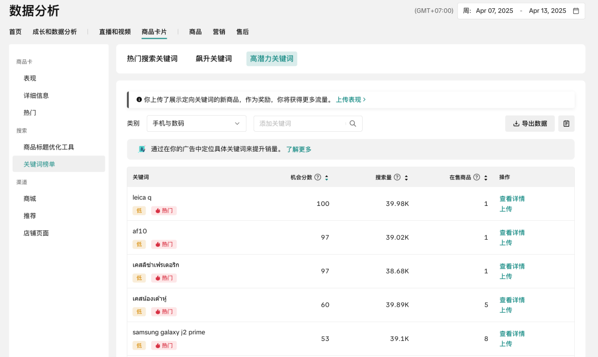This screenshot has width=598, height=357.
Task: Click the search magnifier icon in keyword field
Action: (353, 123)
